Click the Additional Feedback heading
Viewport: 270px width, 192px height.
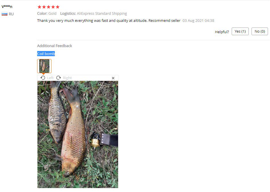pyautogui.click(x=55, y=46)
